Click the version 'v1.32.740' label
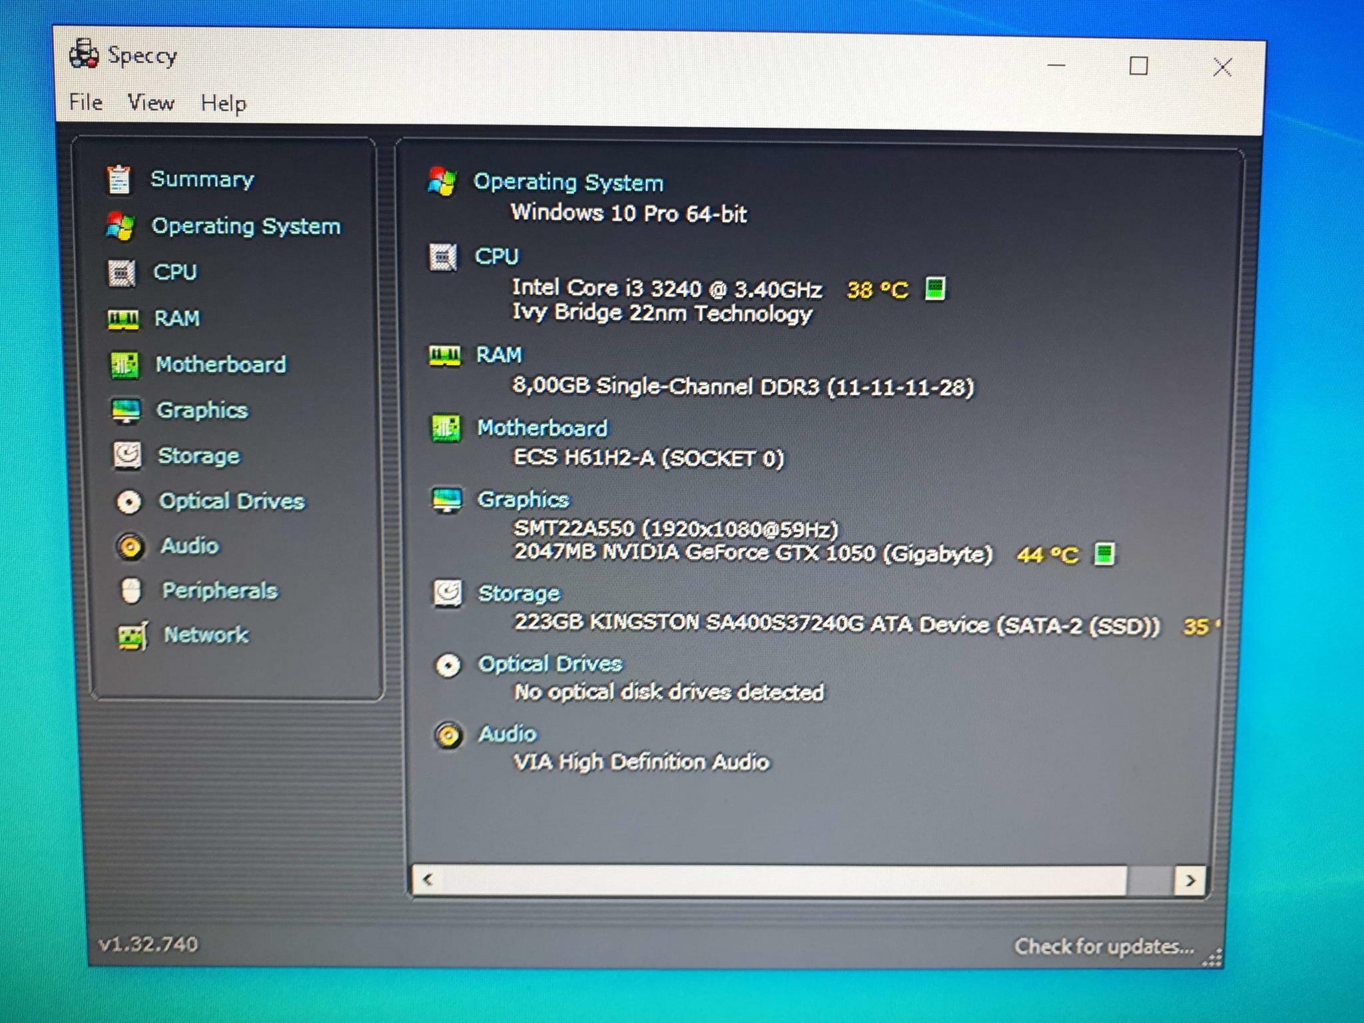Image resolution: width=1364 pixels, height=1023 pixels. [148, 944]
